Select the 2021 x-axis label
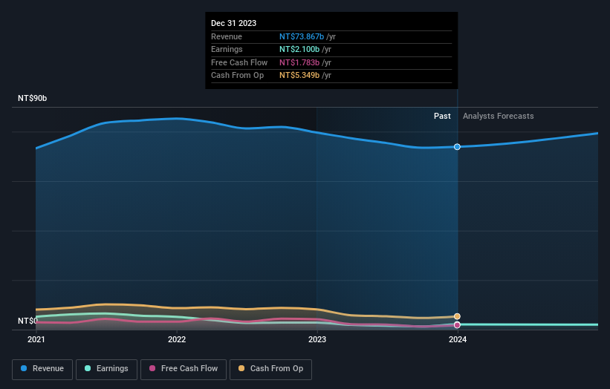Screen dimensions: 610x389 pos(36,339)
